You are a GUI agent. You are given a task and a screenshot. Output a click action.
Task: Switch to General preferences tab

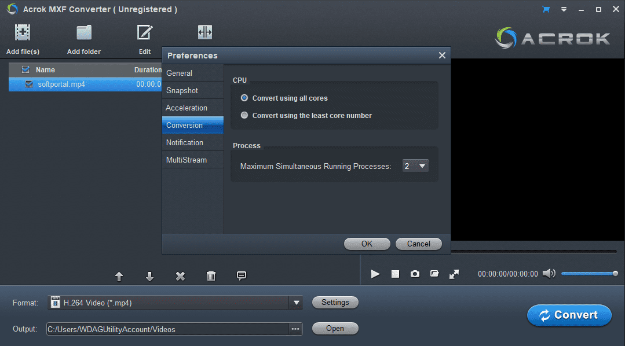click(x=192, y=73)
